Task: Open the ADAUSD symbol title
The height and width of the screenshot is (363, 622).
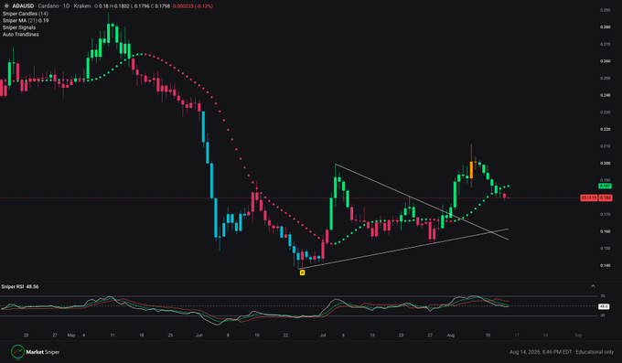Action: point(23,6)
